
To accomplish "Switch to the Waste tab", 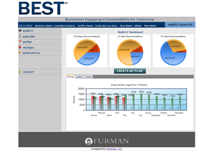I will click(x=88, y=77).
